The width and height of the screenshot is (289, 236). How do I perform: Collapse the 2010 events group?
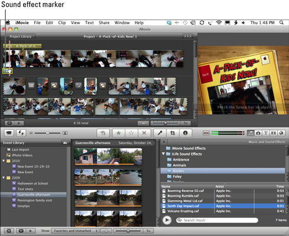(4, 160)
